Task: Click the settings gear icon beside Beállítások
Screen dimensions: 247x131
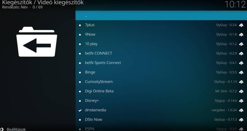Action: coord(2,129)
